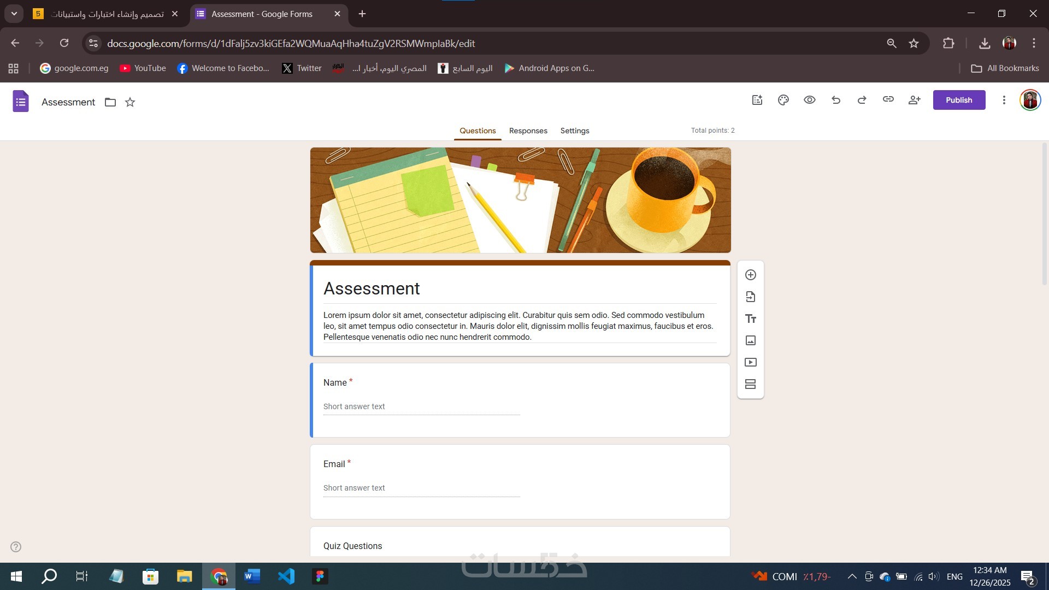Screen dimensions: 1049x590
Task: Open the form's three-dot More menu
Action: pos(1004,100)
